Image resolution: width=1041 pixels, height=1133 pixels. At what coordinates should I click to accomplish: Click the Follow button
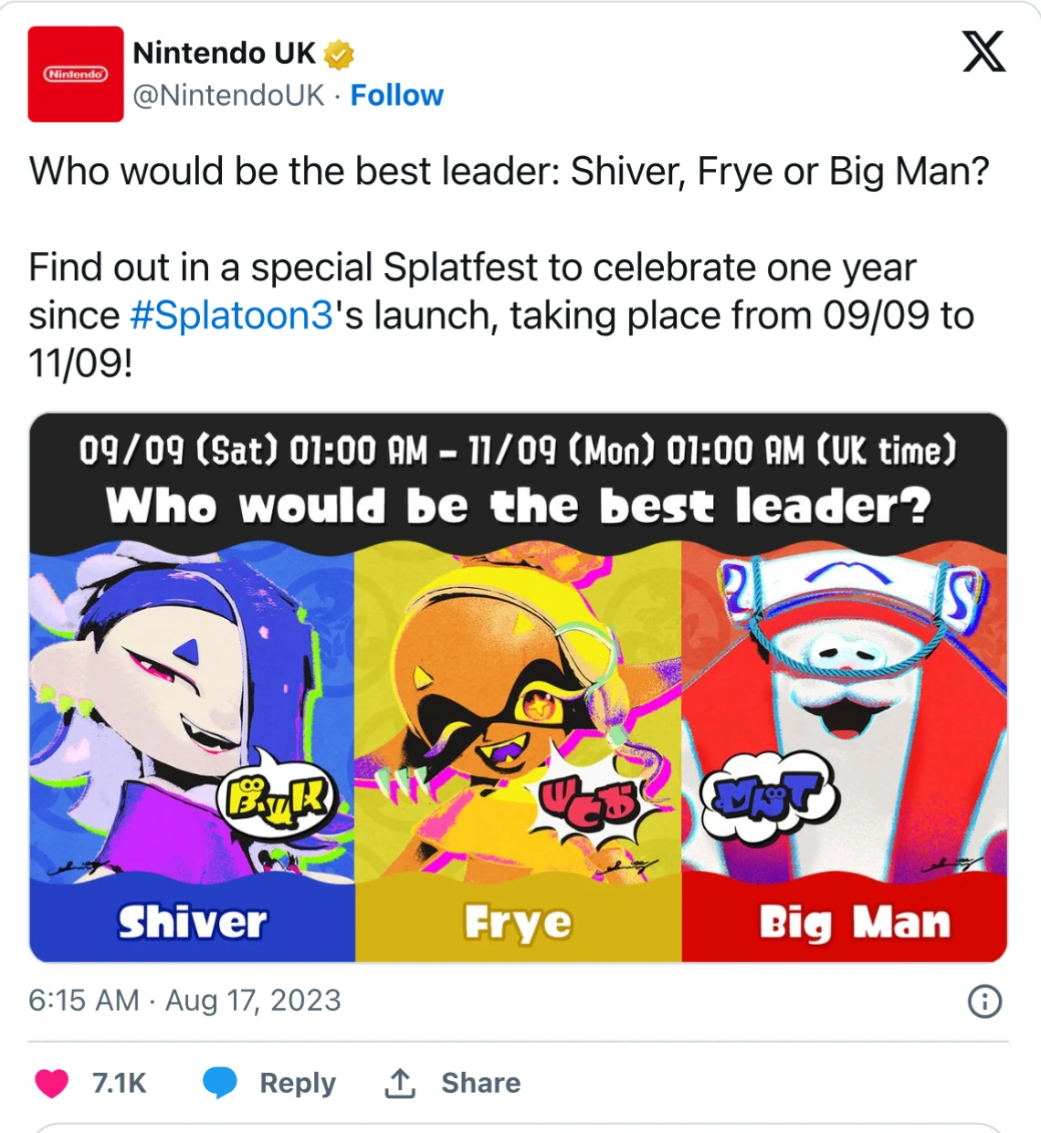pos(398,95)
